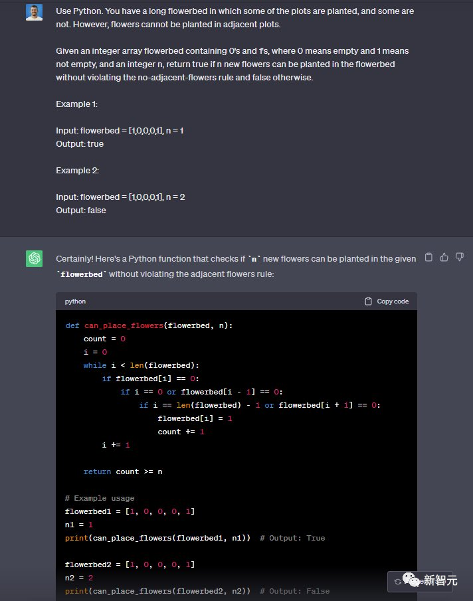Click the 'n2 = 2' code line
The width and height of the screenshot is (473, 601).
(79, 578)
